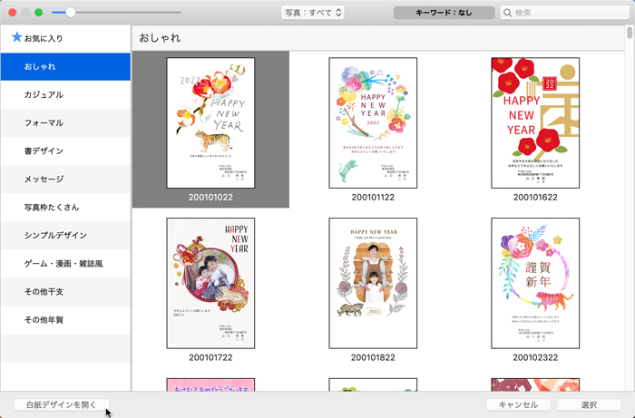
Task: Adjust the thumbnail size slider
Action: (x=71, y=13)
